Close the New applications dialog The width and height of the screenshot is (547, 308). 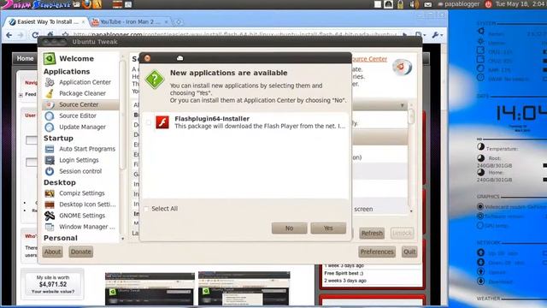pyautogui.click(x=147, y=58)
